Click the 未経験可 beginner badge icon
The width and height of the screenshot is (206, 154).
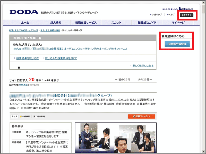[x=25, y=117]
